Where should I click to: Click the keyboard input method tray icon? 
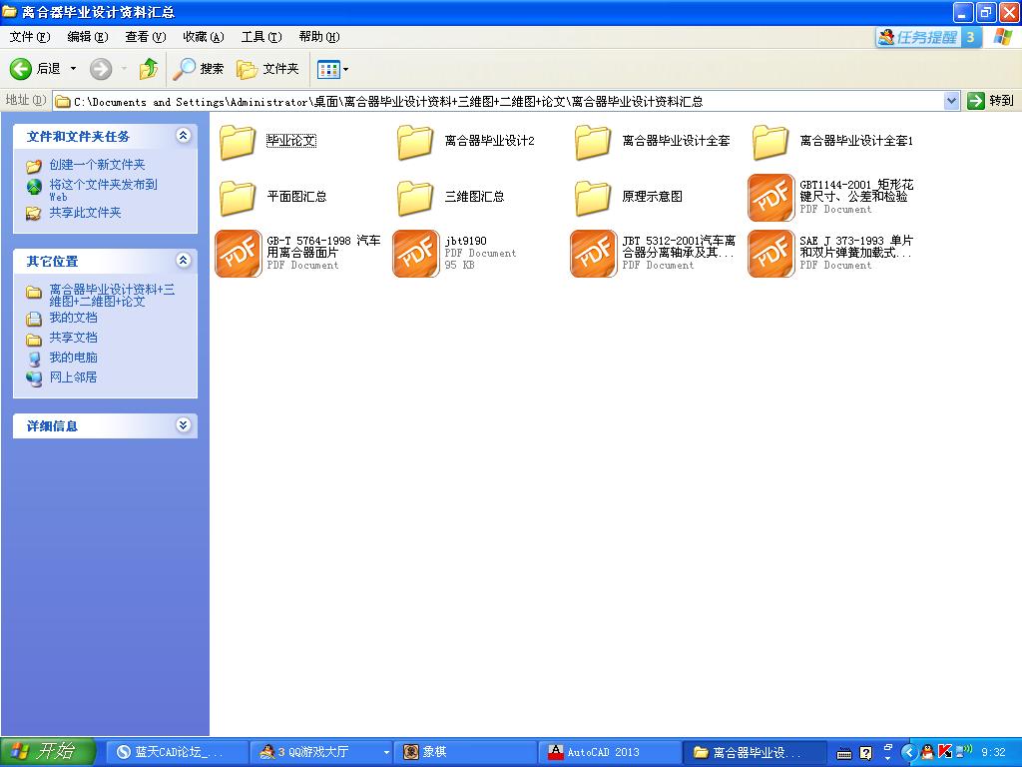[x=844, y=753]
